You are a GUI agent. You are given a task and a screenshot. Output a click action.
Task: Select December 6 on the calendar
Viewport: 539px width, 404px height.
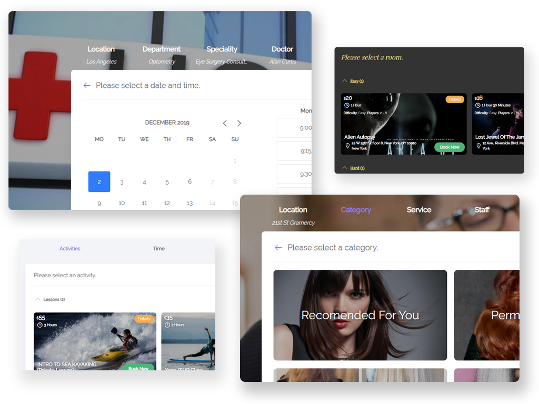pyautogui.click(x=189, y=181)
